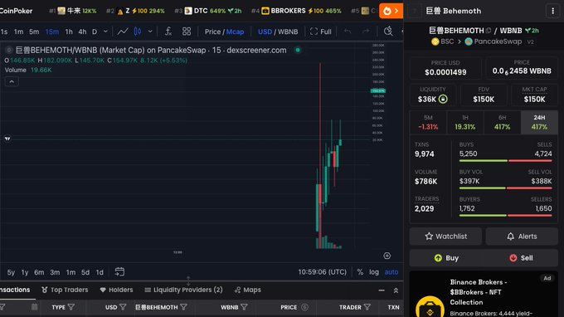Select the 1H price change tab

465,122
